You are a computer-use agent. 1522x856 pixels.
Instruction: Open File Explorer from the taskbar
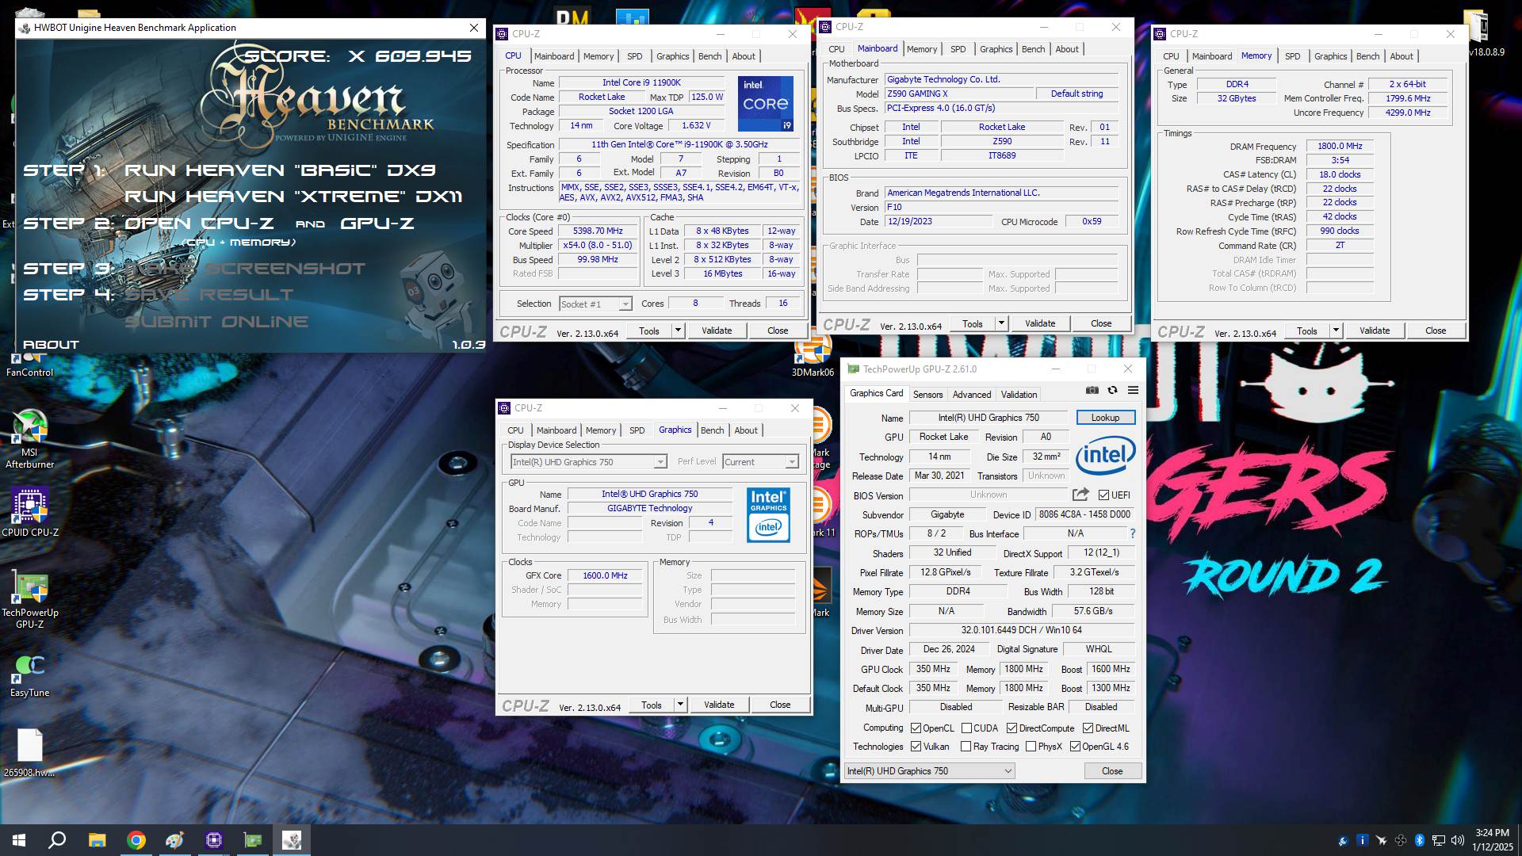[97, 840]
